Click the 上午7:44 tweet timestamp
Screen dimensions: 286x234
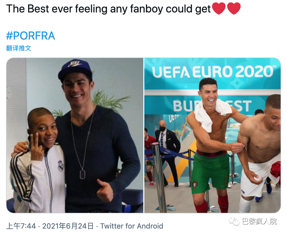[x=21, y=226]
